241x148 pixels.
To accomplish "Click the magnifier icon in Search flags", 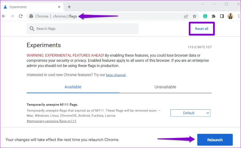I will click(x=32, y=29).
